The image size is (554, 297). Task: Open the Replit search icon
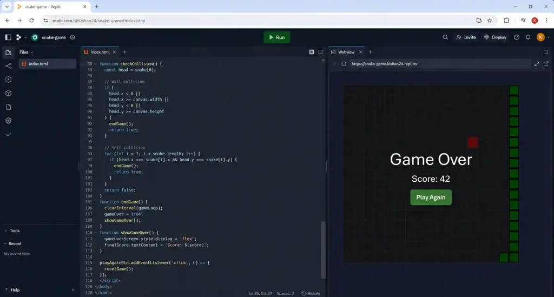click(445, 37)
